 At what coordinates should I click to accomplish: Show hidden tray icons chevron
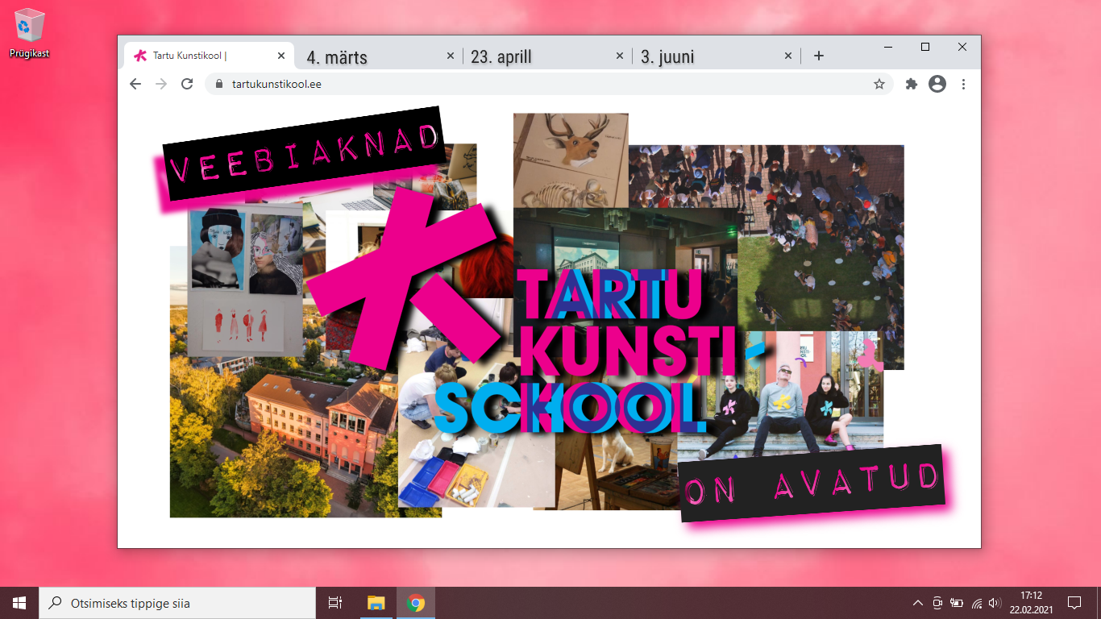pyautogui.click(x=918, y=603)
